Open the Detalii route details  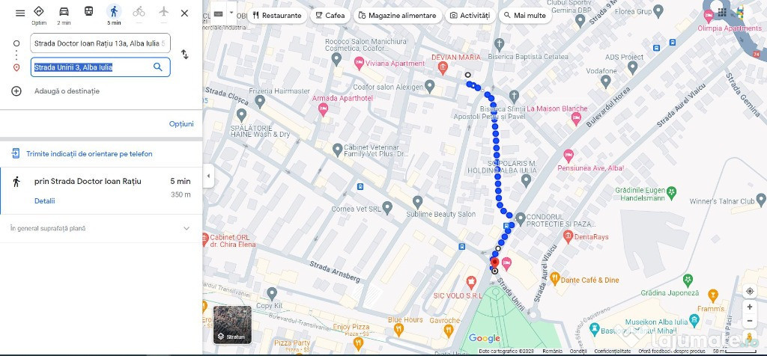point(44,200)
